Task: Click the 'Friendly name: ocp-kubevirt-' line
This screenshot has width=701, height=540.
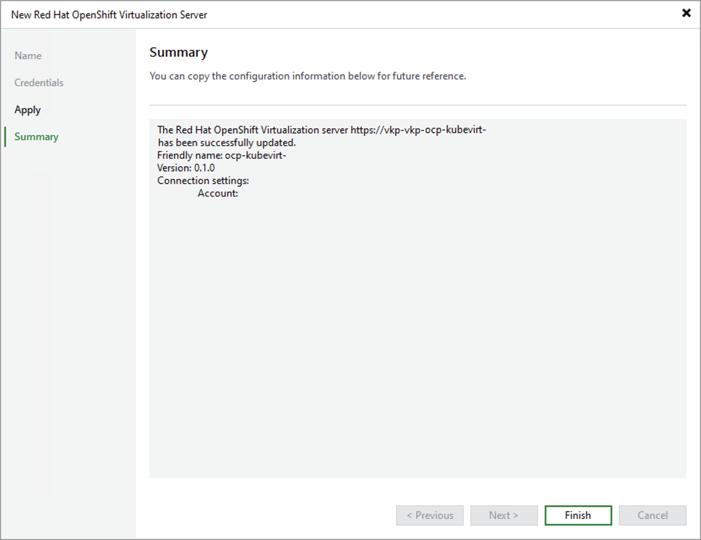Action: pos(222,155)
